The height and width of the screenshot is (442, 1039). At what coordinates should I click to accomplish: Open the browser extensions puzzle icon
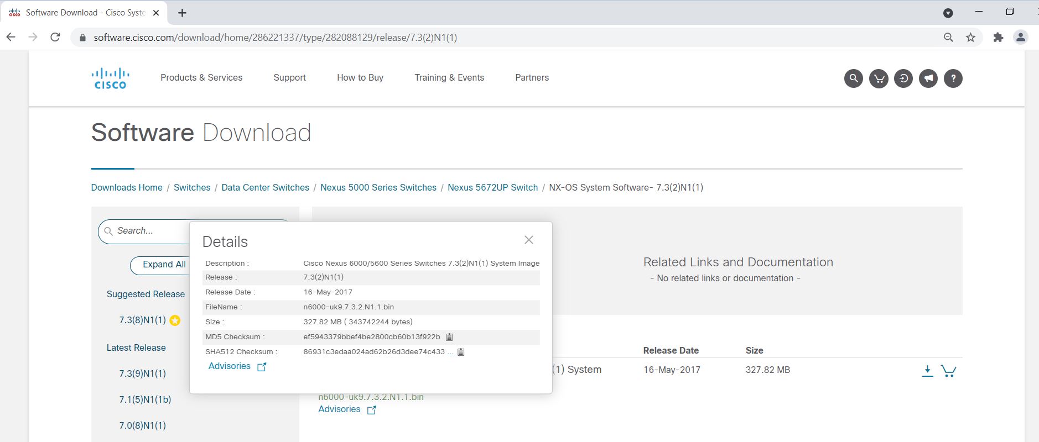pyautogui.click(x=998, y=38)
